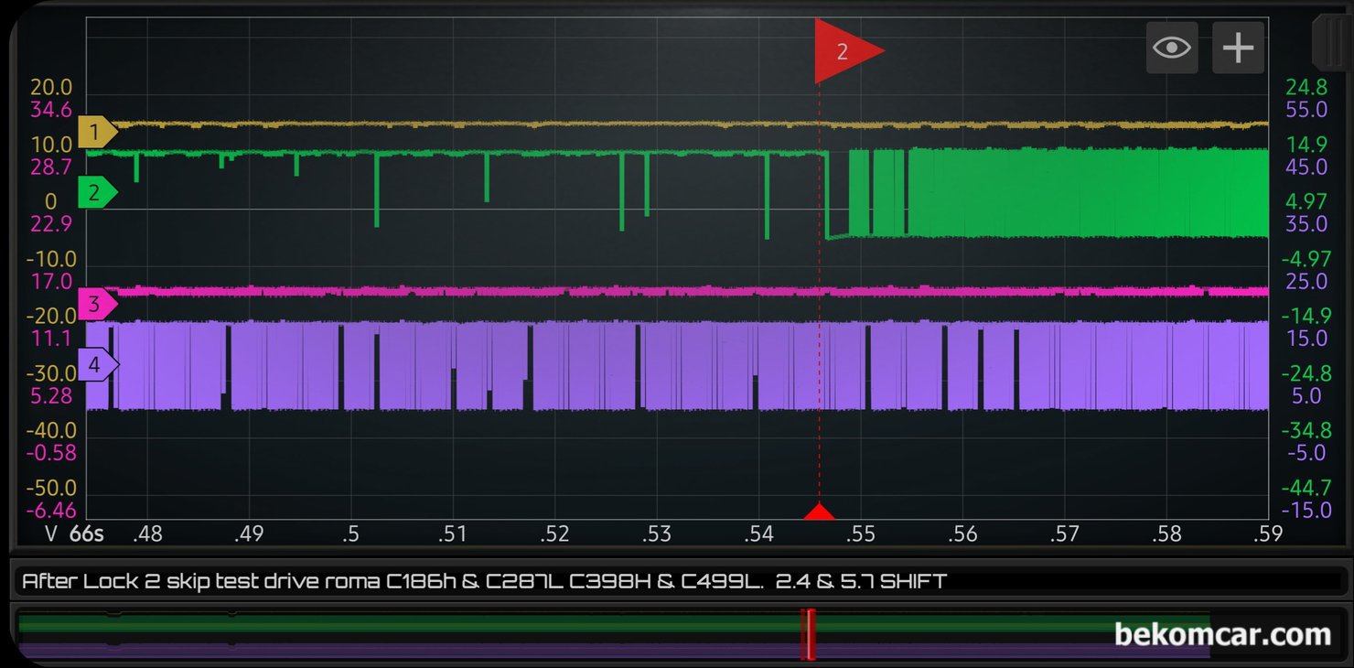Click the purple '35.0' scale value

pyautogui.click(x=1306, y=224)
